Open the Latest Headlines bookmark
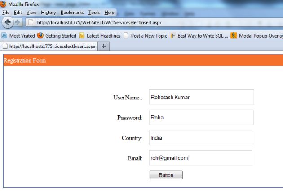 pos(100,36)
